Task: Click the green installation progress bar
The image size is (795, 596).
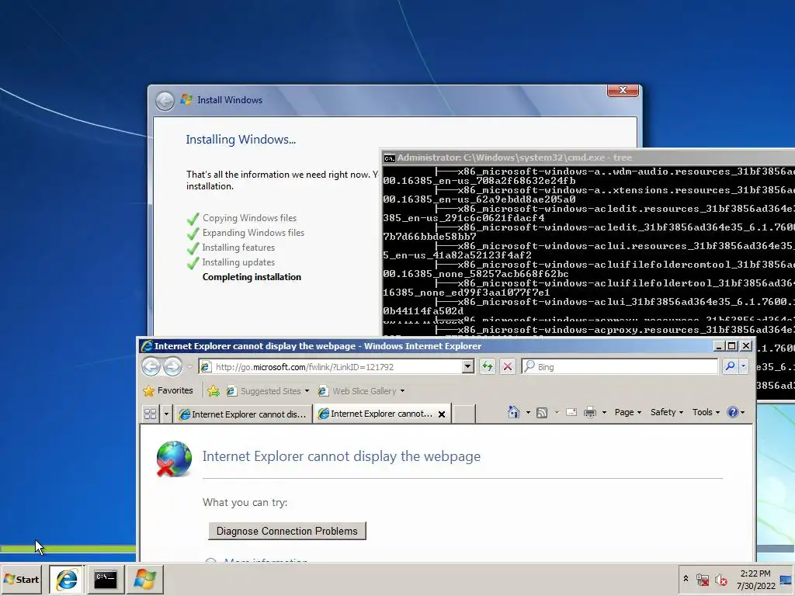Action: point(68,549)
